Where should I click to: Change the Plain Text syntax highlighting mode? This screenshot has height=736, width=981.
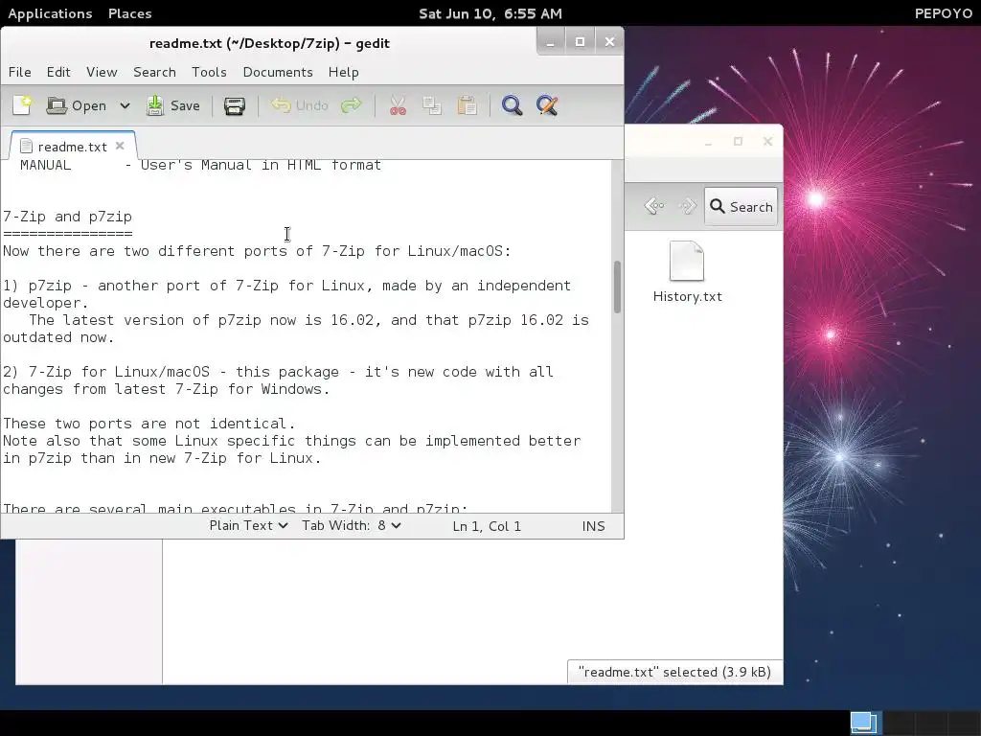click(x=248, y=526)
